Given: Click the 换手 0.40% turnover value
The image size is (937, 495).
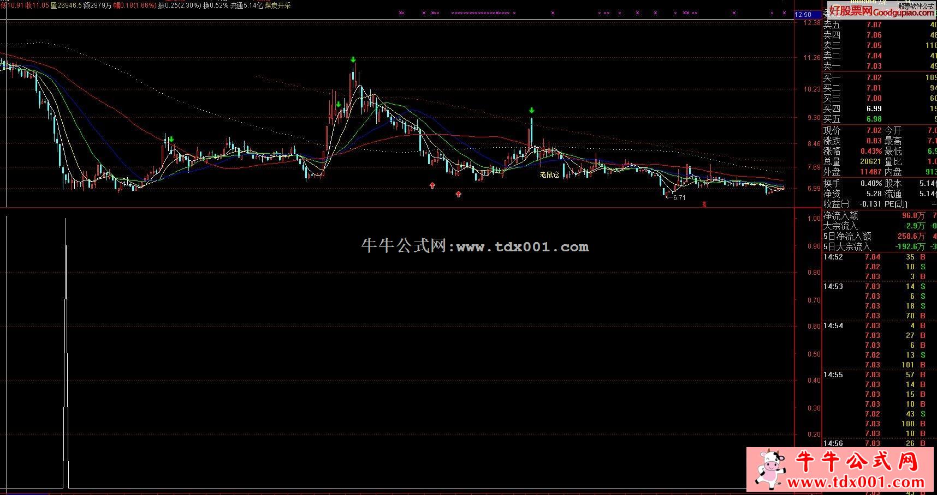Looking at the screenshot, I should [871, 183].
